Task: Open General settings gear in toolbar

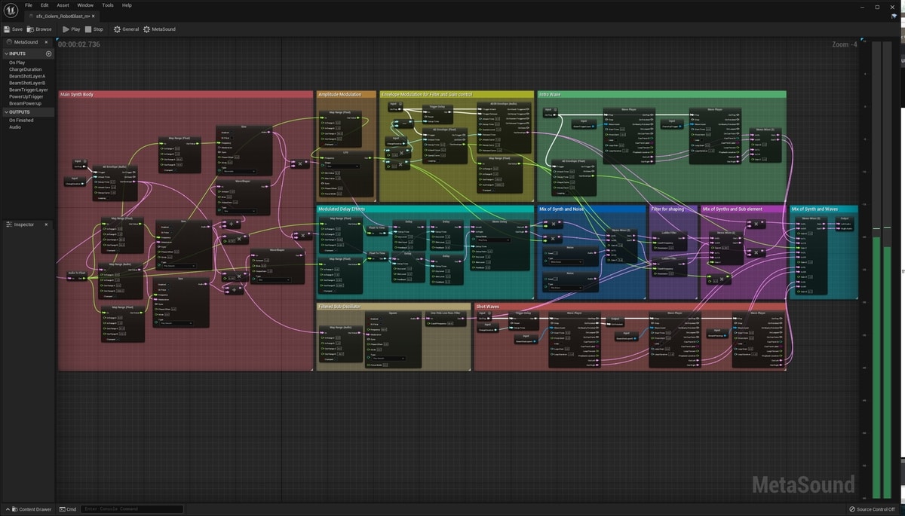Action: (117, 29)
